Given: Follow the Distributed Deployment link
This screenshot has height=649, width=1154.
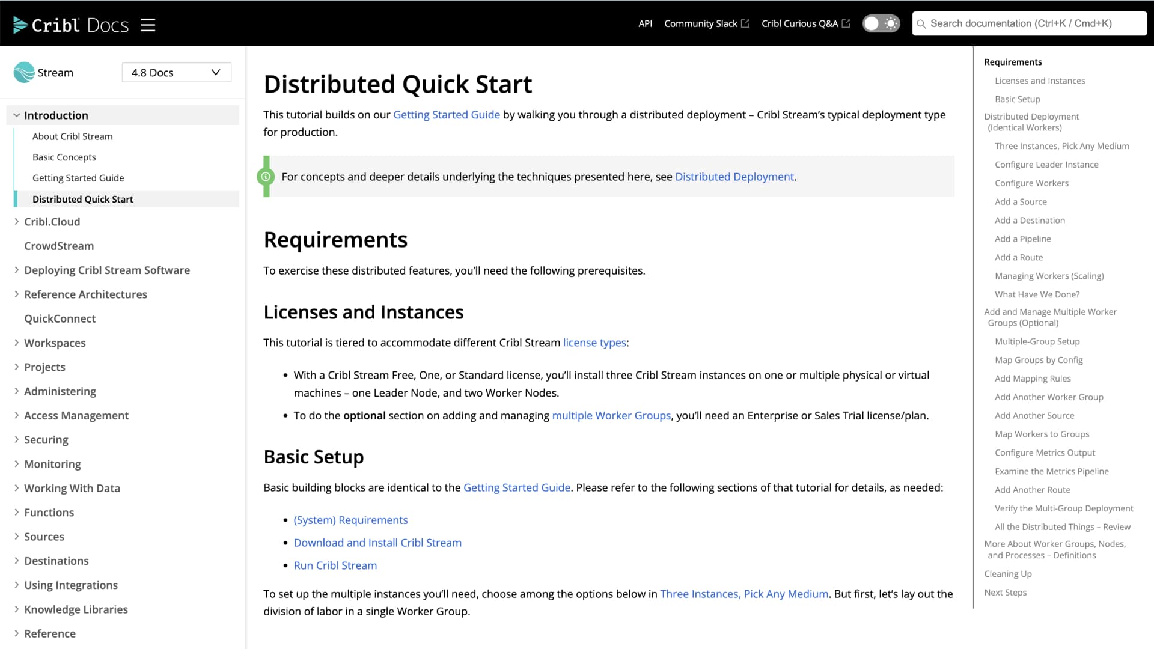Looking at the screenshot, I should [x=734, y=176].
